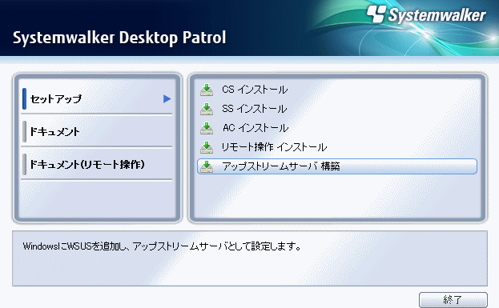Click the 終了 button to exit
499x308 pixels.
click(453, 299)
